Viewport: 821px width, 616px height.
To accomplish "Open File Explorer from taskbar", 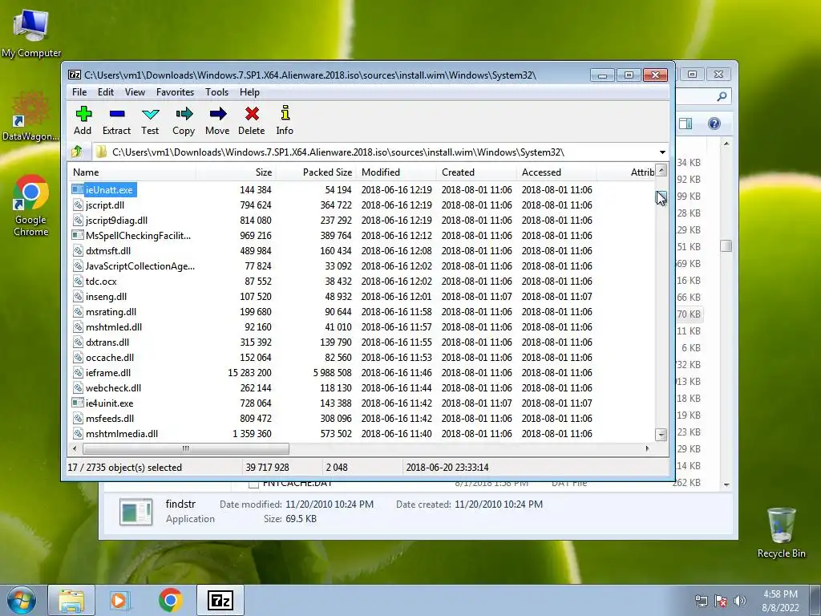I will click(x=71, y=600).
